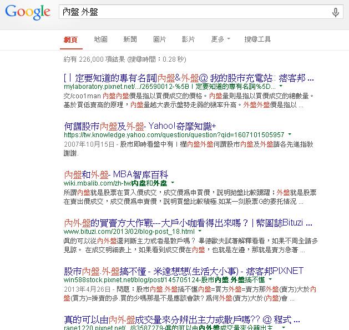
Task: Open 搜尋工具 search tools
Action: click(x=257, y=39)
